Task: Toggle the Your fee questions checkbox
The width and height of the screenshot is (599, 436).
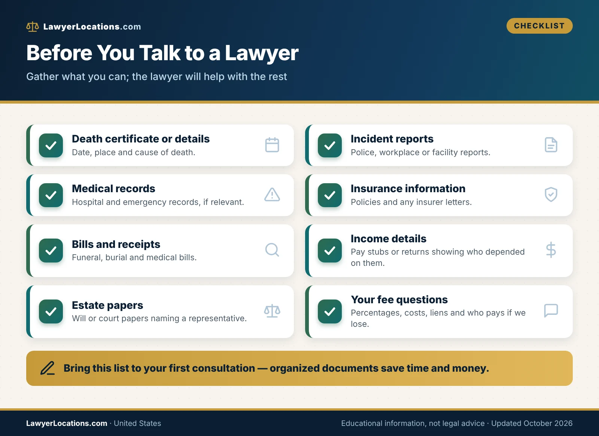Action: click(x=330, y=311)
